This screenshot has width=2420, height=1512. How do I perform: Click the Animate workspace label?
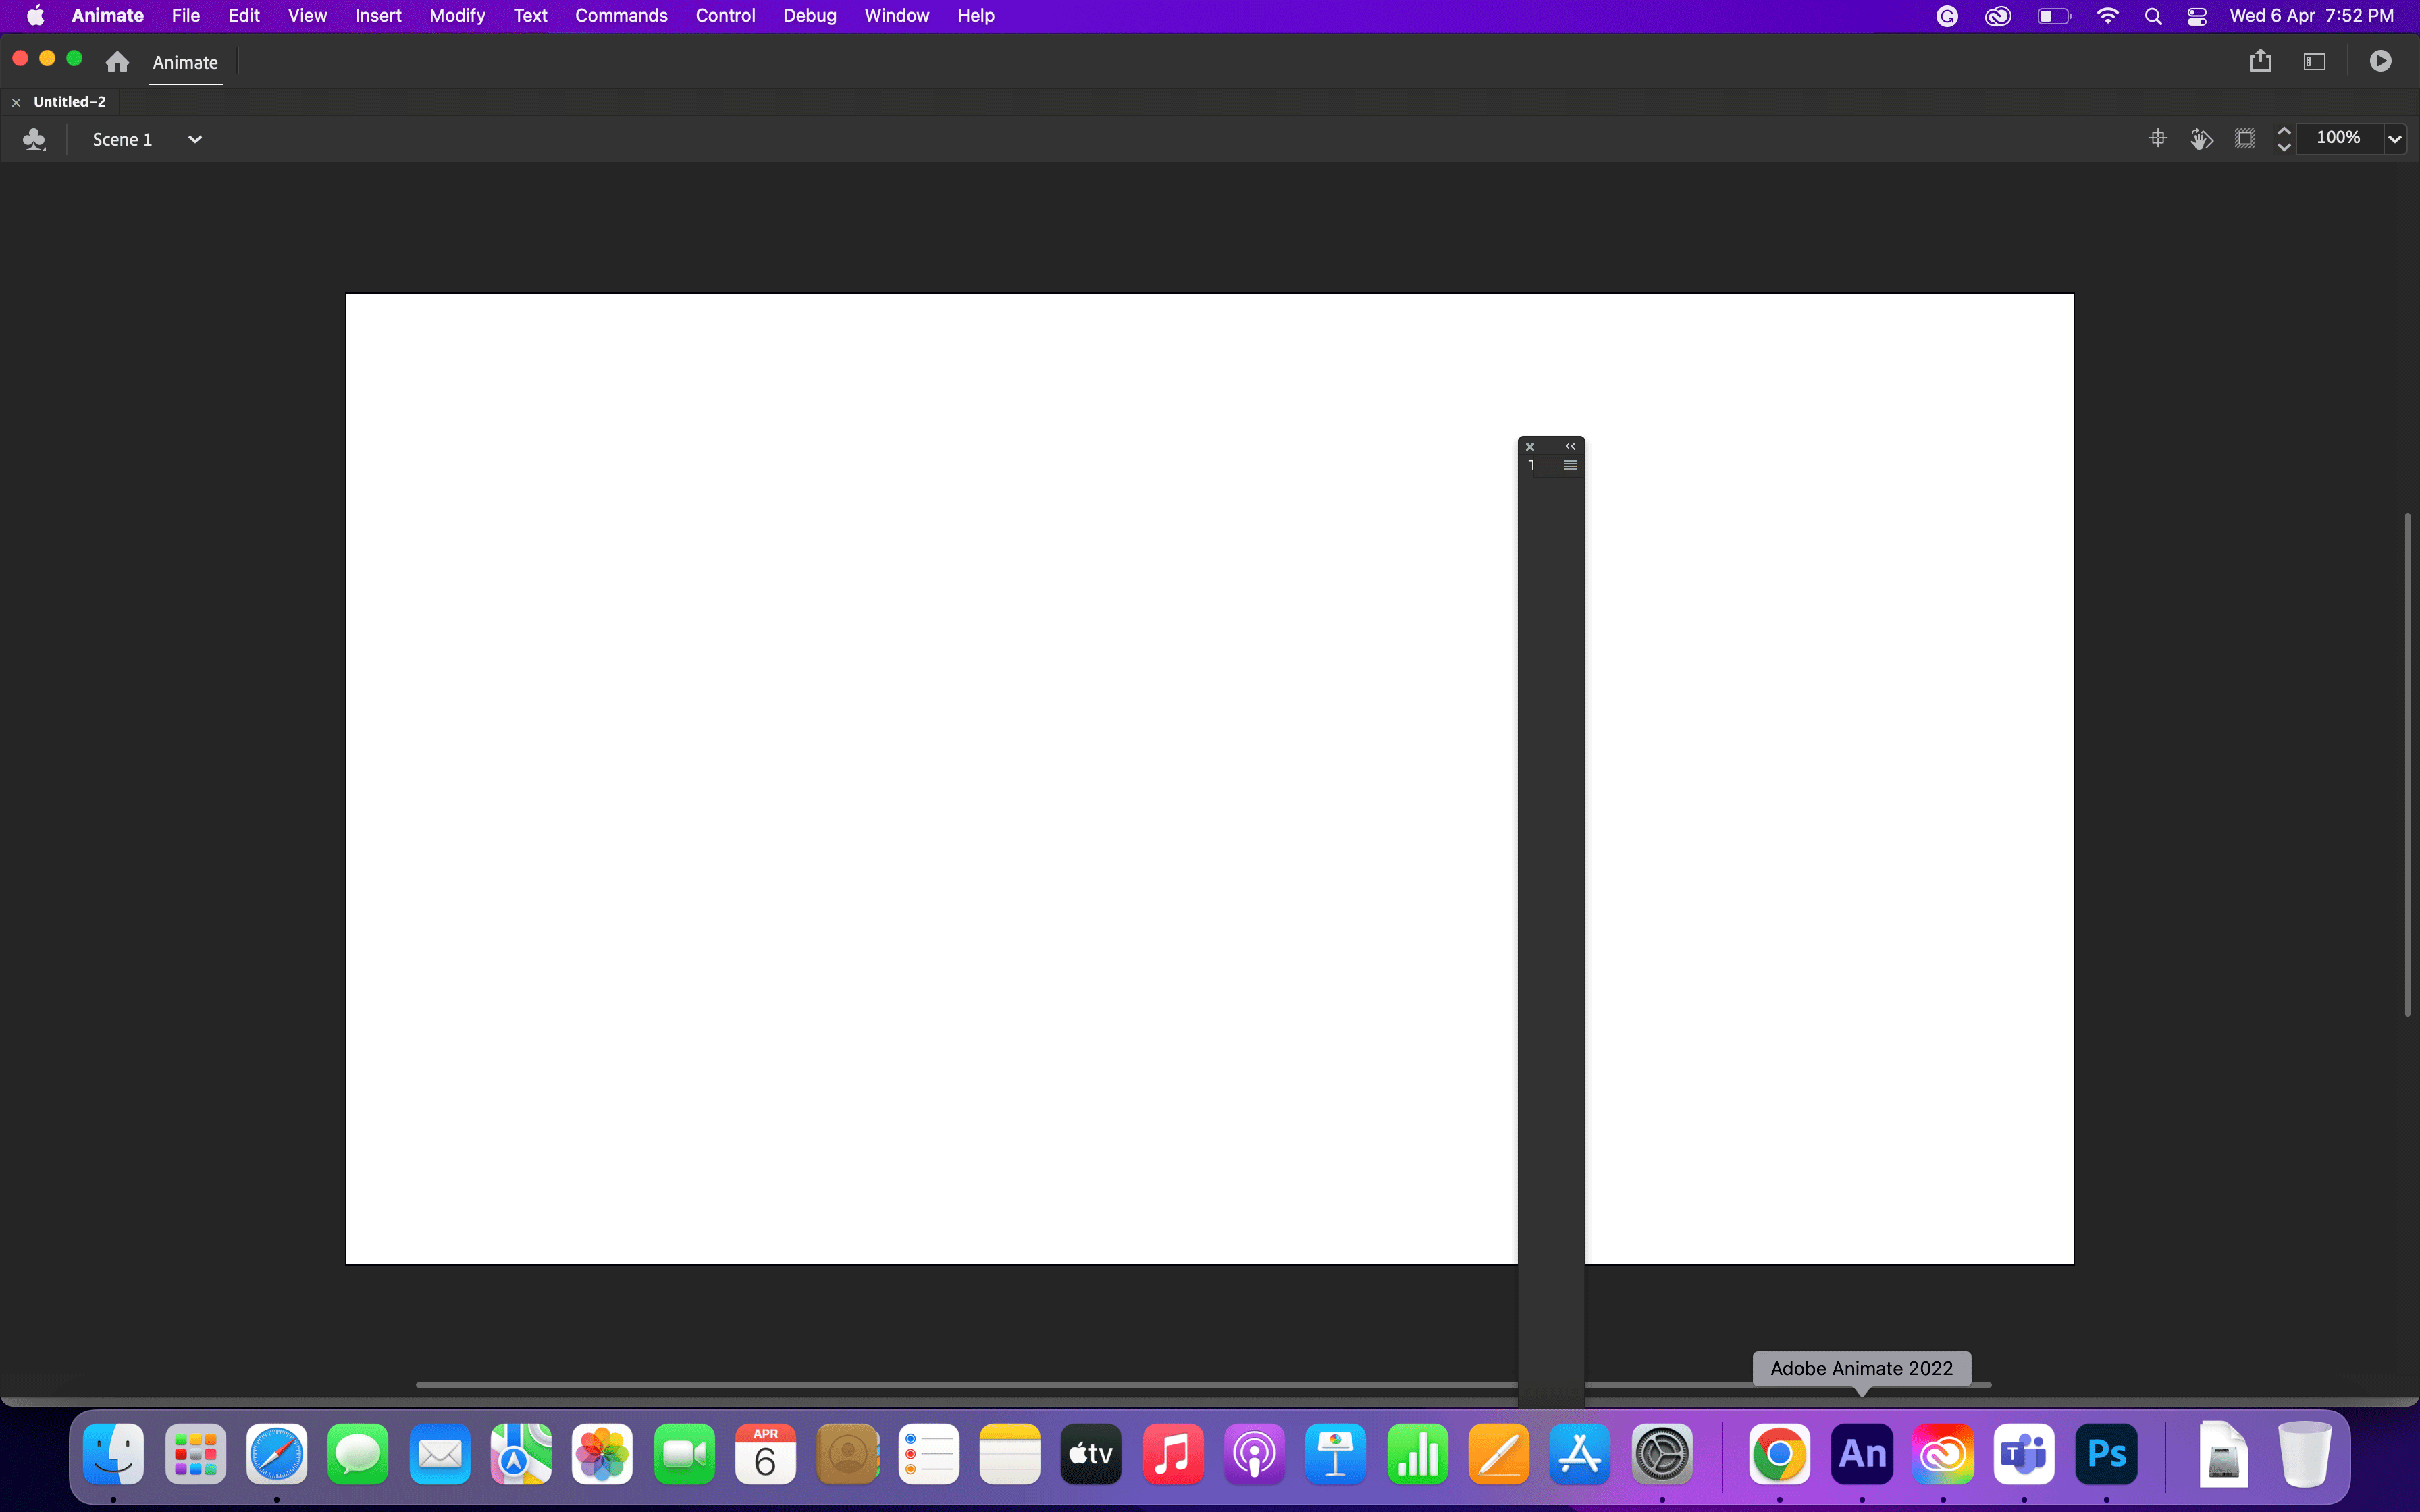[185, 62]
